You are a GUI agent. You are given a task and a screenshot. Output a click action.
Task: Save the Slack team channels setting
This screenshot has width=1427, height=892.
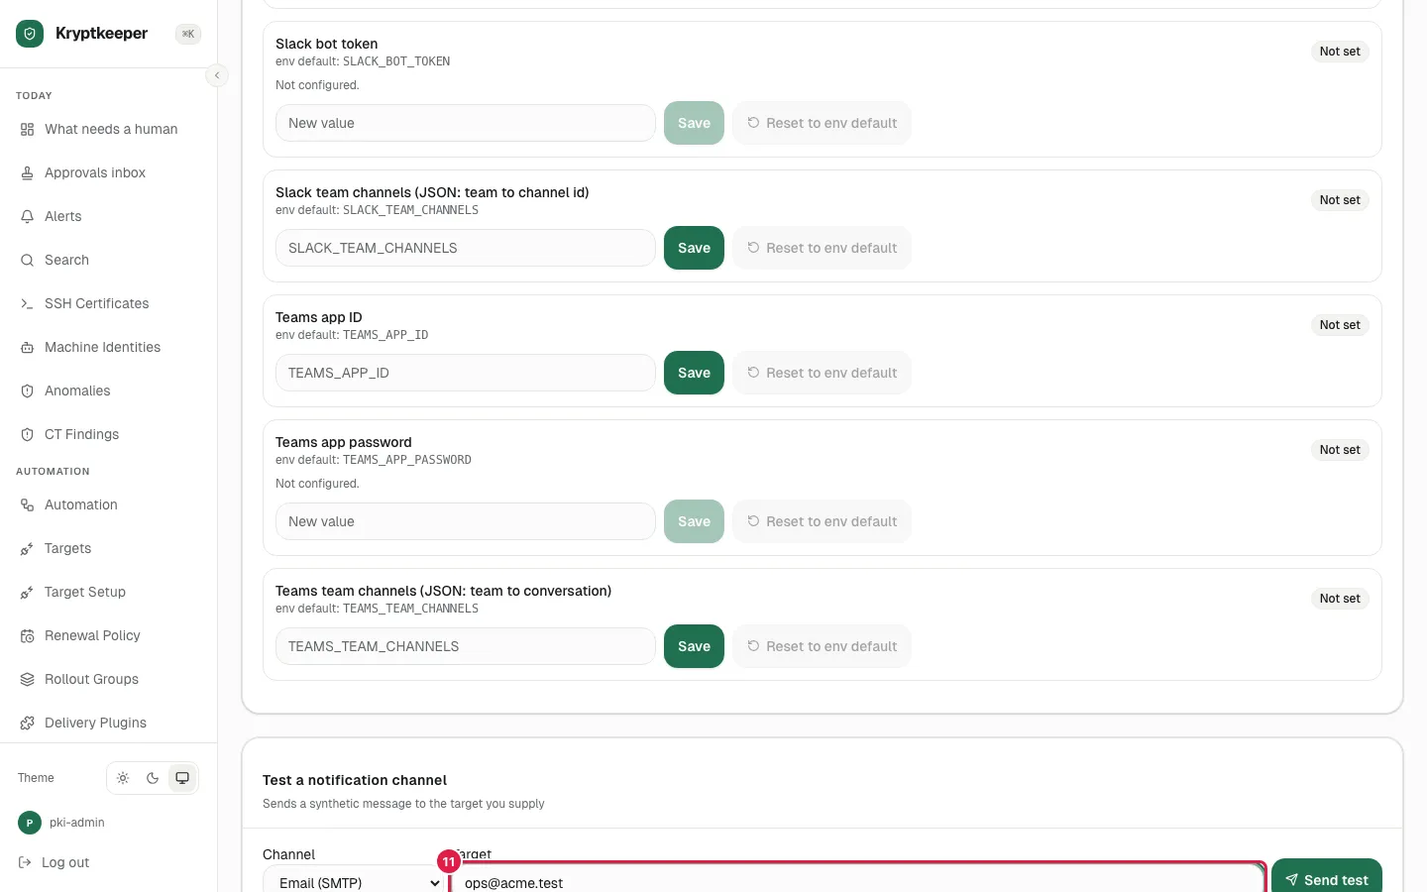click(694, 249)
